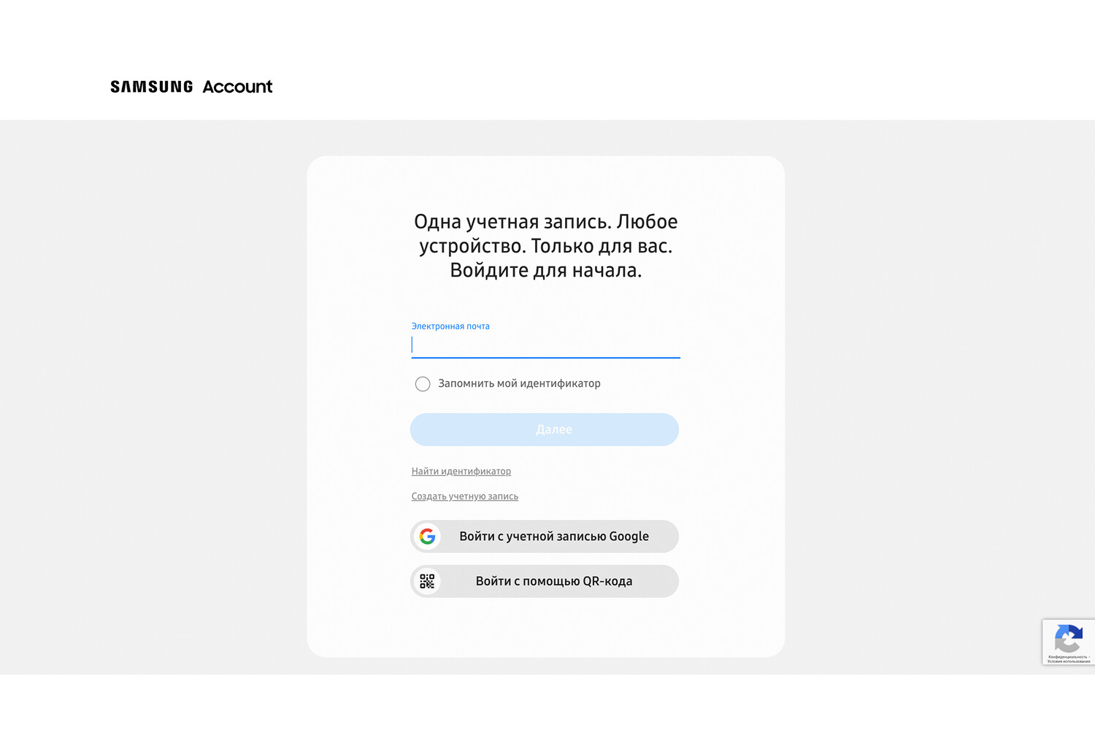The height and width of the screenshot is (730, 1095).
Task: Sign in via "Войти с учетной записью Google"
Action: tap(545, 537)
